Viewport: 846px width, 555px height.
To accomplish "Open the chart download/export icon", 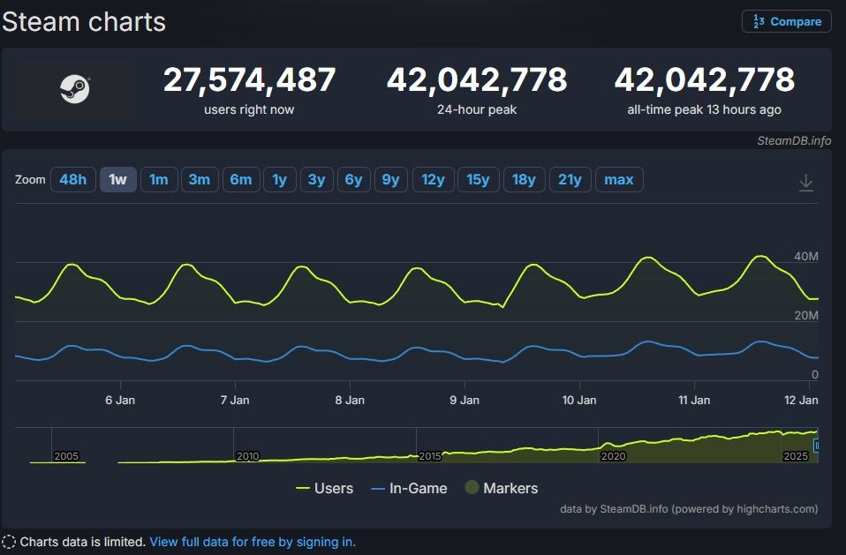I will 805,181.
